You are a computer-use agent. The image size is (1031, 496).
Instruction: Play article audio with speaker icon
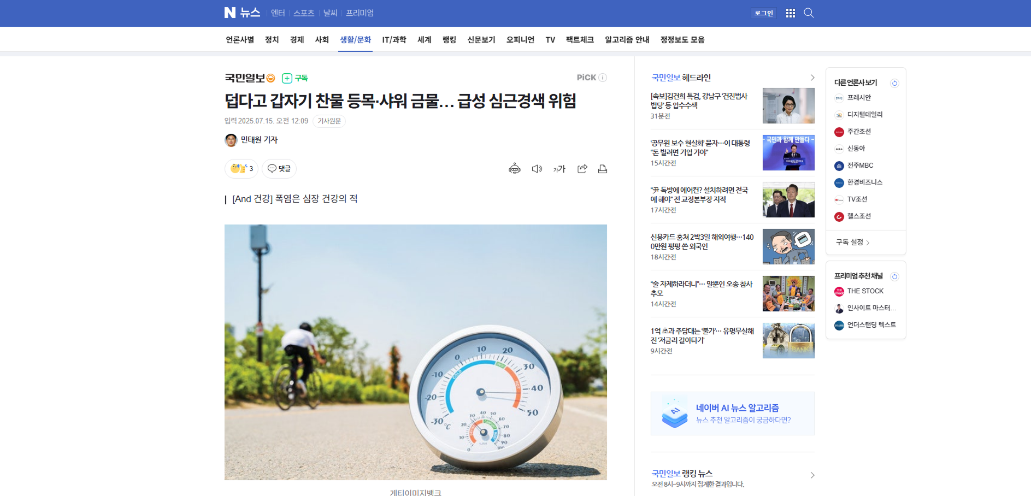537,169
